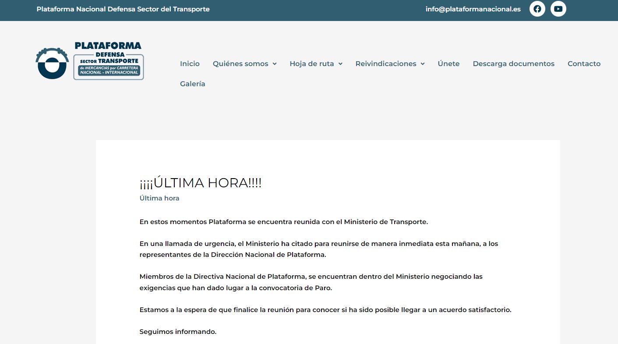
Task: Click the paragraph starting 'En estos momentos Plataforma'
Action: (x=284, y=221)
